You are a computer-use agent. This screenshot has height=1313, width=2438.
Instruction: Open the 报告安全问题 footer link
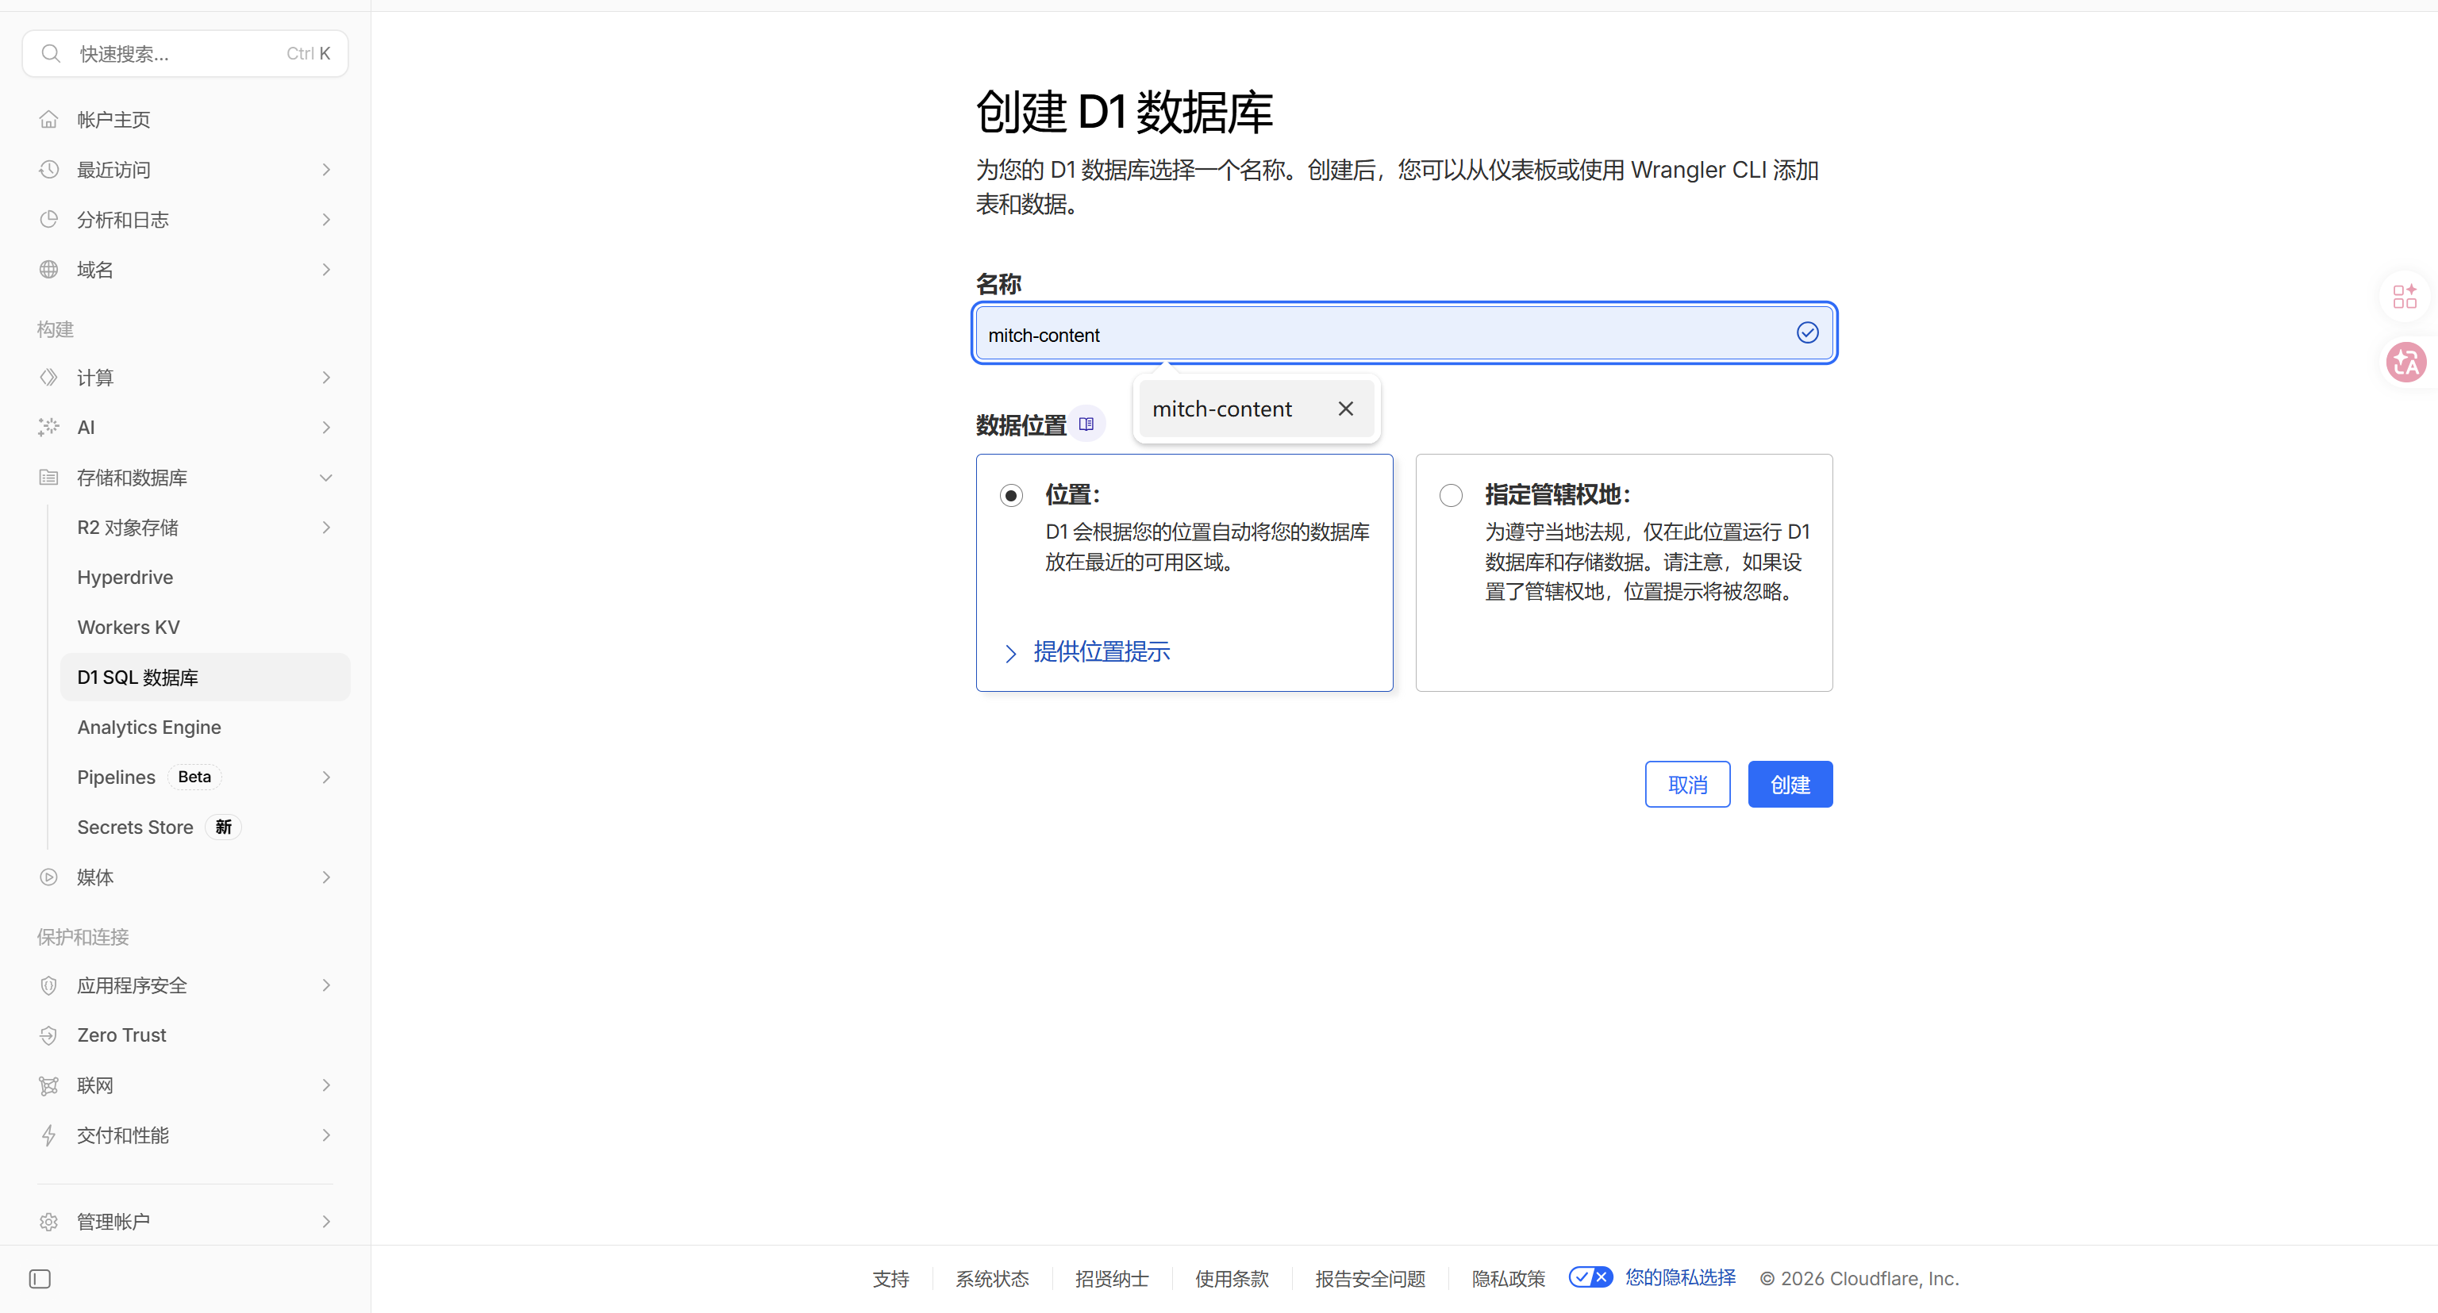coord(1371,1279)
